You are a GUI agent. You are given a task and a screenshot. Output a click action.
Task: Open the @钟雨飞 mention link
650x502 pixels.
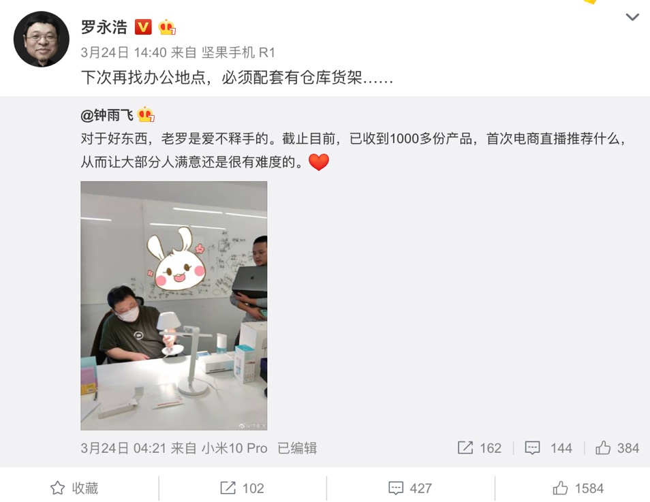point(107,115)
